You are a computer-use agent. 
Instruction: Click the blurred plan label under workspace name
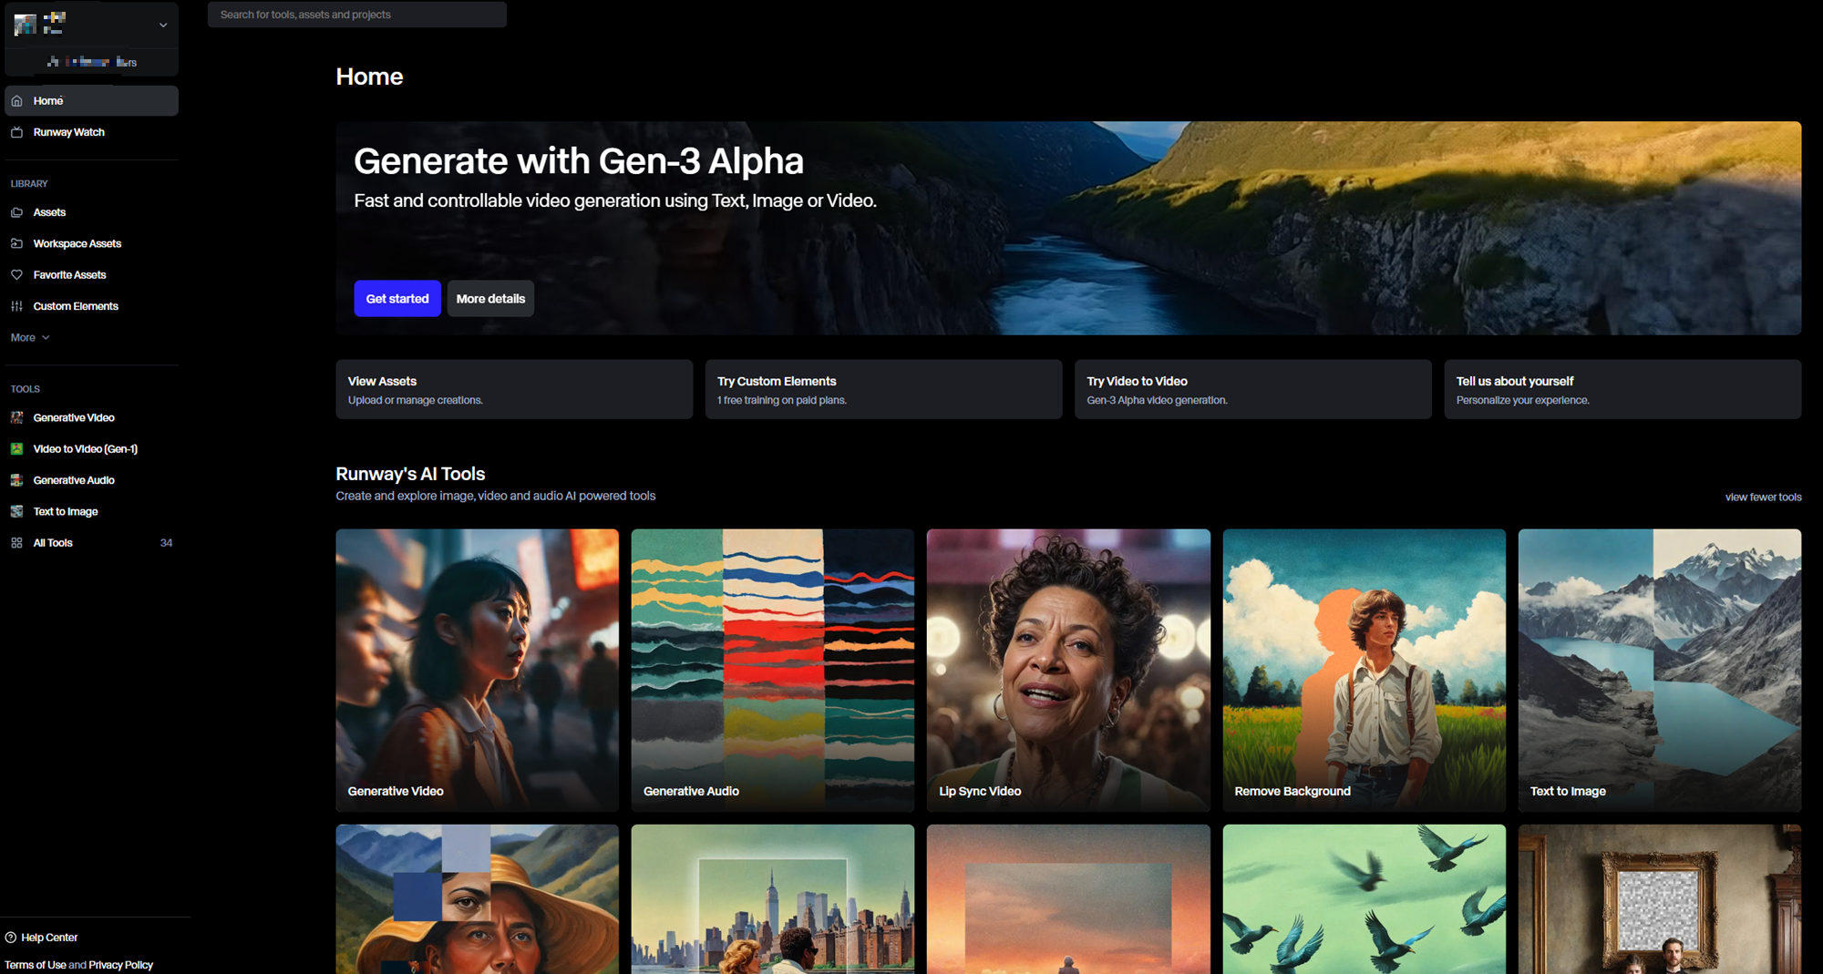[91, 62]
